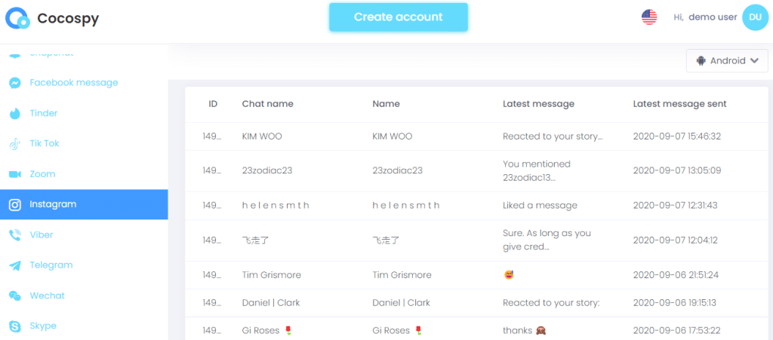The image size is (773, 340).
Task: Click Daniel | Clark in Name column
Action: click(402, 302)
